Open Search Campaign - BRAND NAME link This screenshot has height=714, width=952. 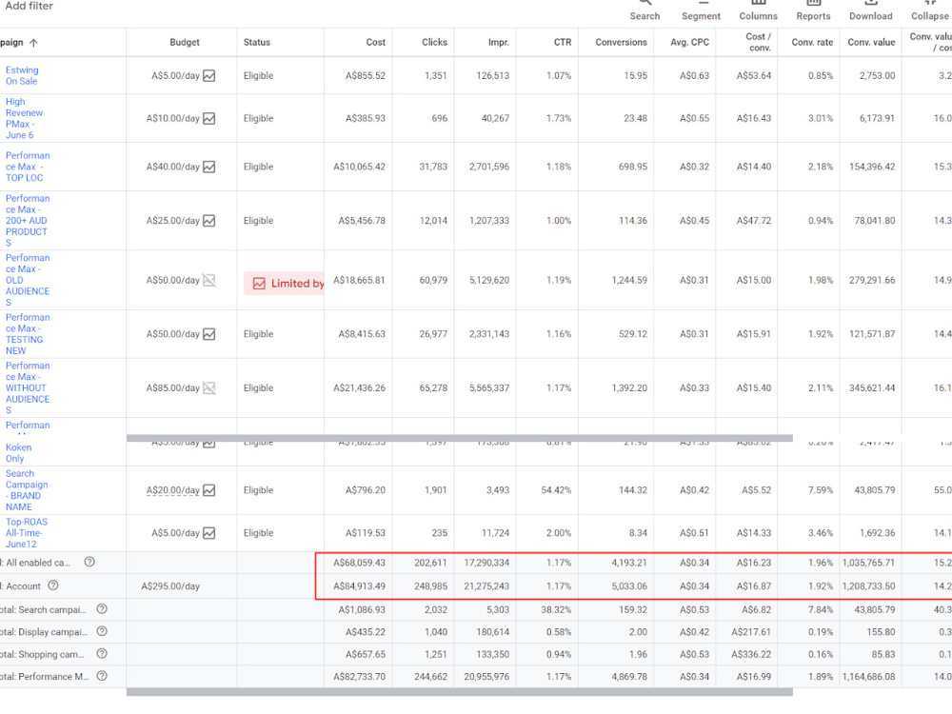(27, 490)
